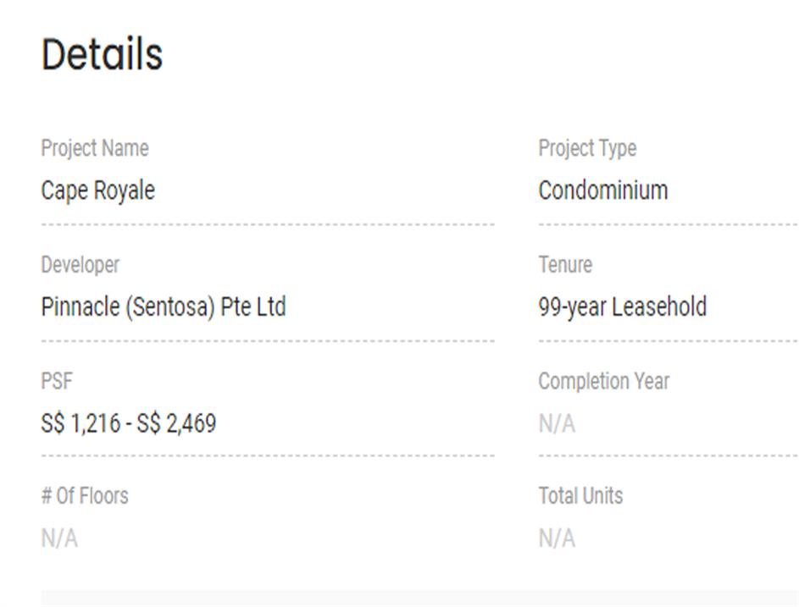The image size is (799, 607).
Task: Click the Tenure field label
Action: tap(565, 265)
